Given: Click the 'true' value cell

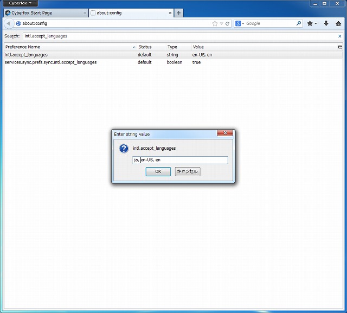Looking at the screenshot, I should pos(196,62).
